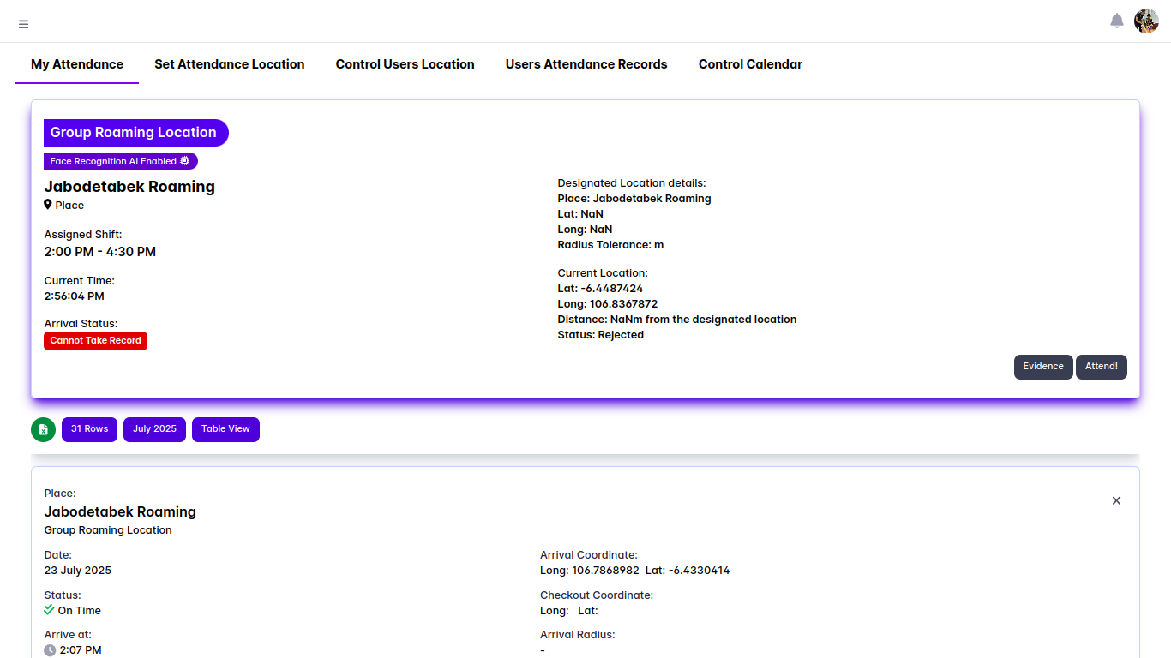The width and height of the screenshot is (1171, 658).
Task: Switch to the My Attendance tab
Action: [77, 64]
